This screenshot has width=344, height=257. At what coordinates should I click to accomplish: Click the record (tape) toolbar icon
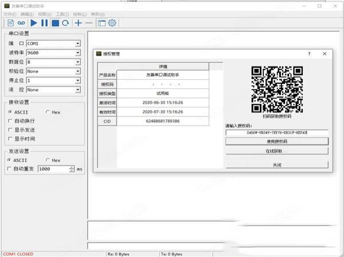coord(21,23)
